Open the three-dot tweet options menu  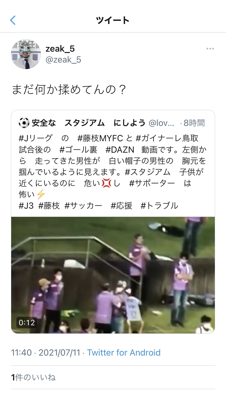(x=210, y=49)
